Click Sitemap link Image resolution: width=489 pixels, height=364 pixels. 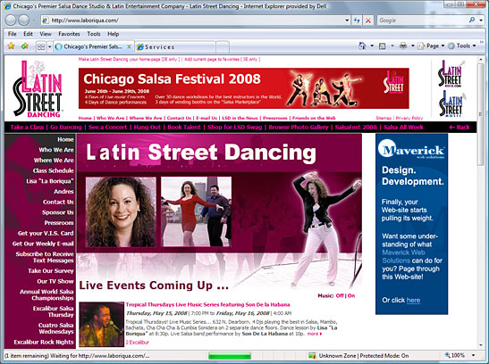coord(384,118)
